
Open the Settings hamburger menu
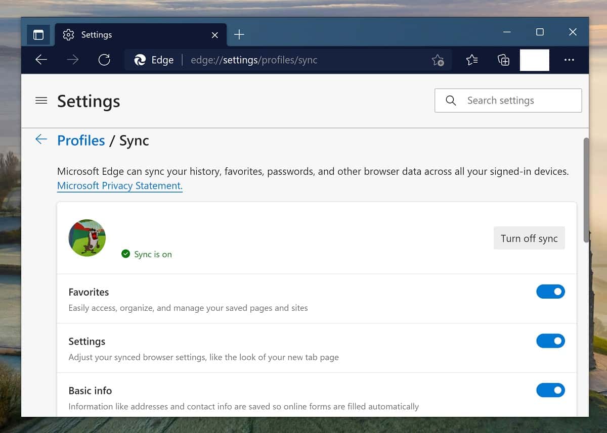[41, 101]
